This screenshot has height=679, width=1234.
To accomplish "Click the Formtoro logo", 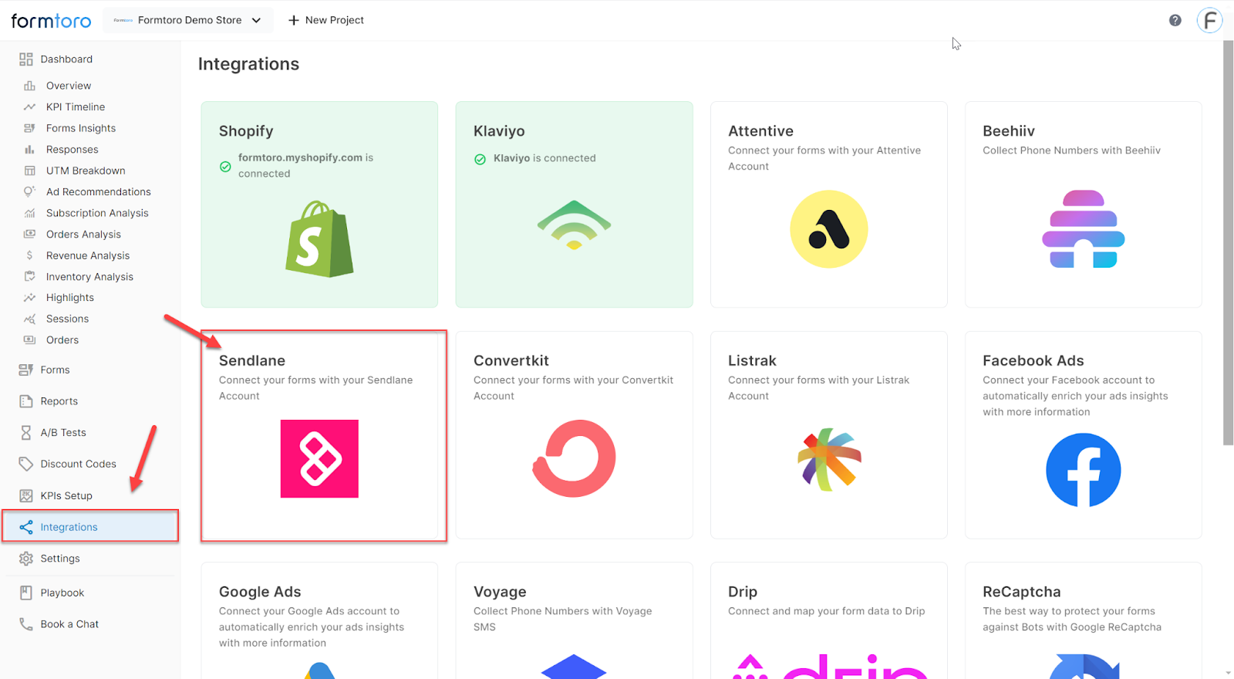I will coord(51,20).
